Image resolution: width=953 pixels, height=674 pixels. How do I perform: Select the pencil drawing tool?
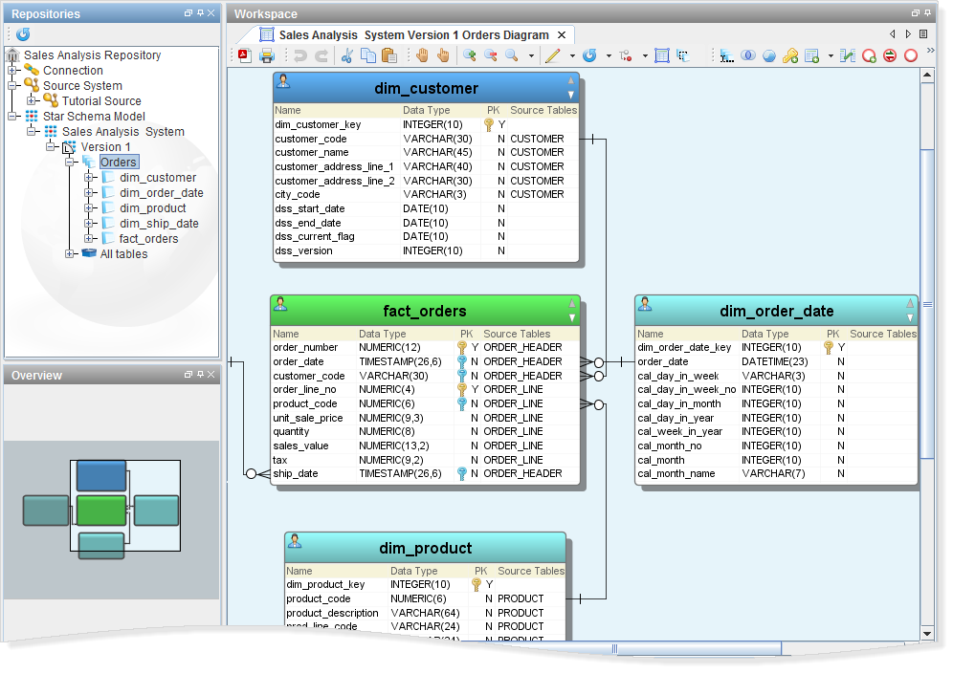click(x=552, y=56)
